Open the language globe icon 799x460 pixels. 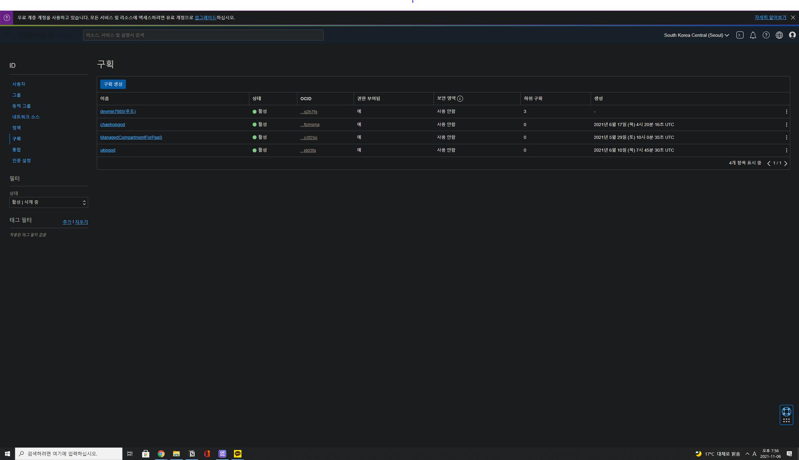(x=779, y=35)
